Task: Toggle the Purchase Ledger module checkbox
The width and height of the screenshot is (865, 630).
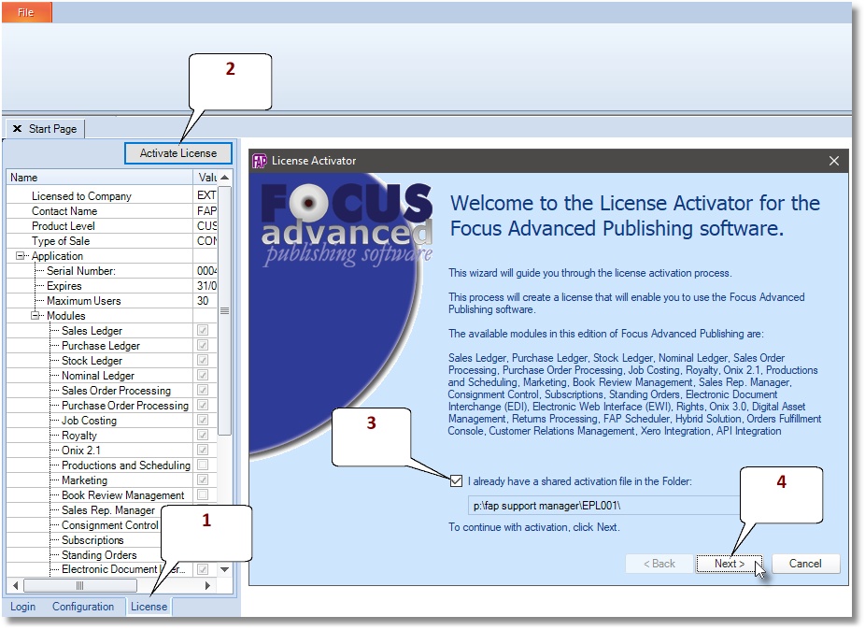Action: click(x=203, y=345)
